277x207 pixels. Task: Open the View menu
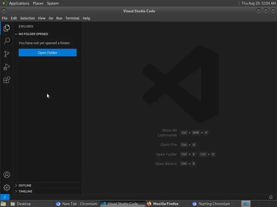tap(41, 18)
